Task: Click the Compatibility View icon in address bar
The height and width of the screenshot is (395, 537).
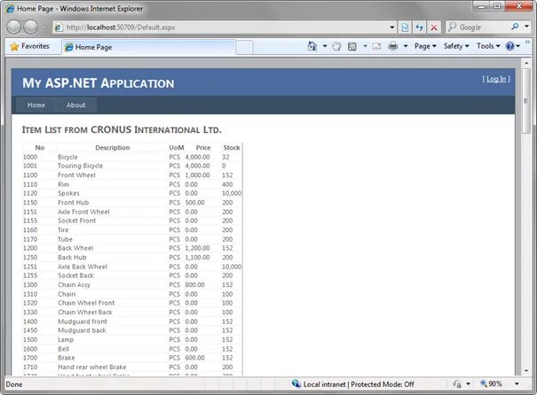Action: click(x=405, y=27)
